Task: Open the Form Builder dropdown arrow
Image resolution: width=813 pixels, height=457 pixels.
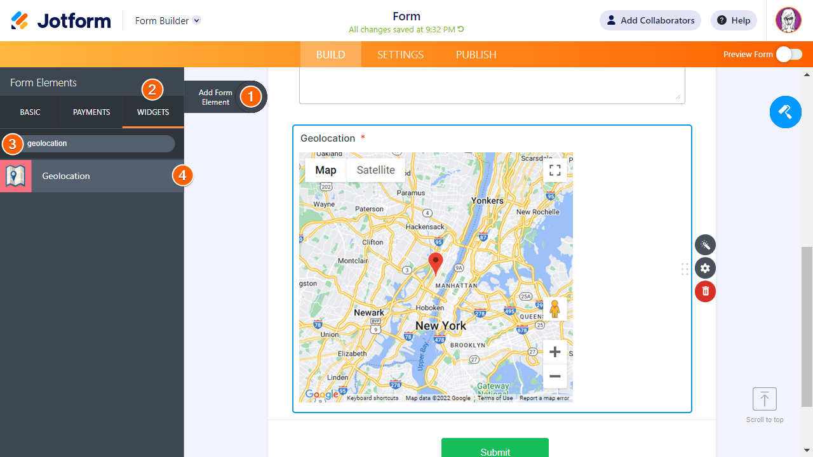Action: 197,20
